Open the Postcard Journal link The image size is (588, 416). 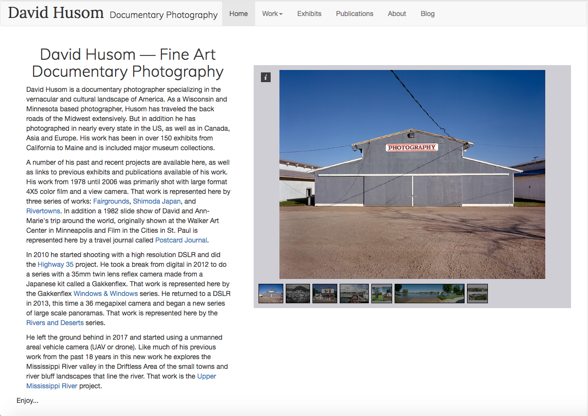tap(181, 240)
